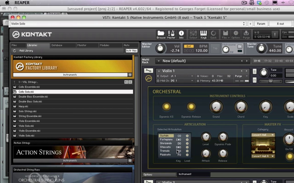Toggle the Dynamic KS button

point(166,107)
